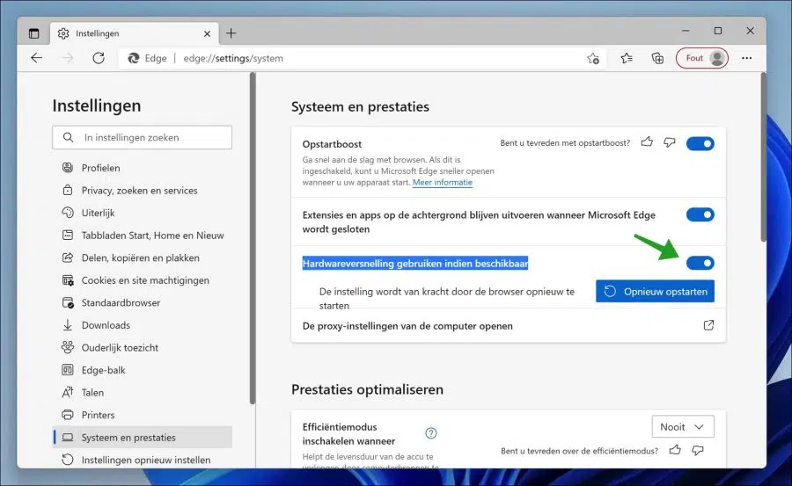The image size is (792, 486).
Task: Click De proxy-instellingen van de computer openen
Action: pos(407,326)
